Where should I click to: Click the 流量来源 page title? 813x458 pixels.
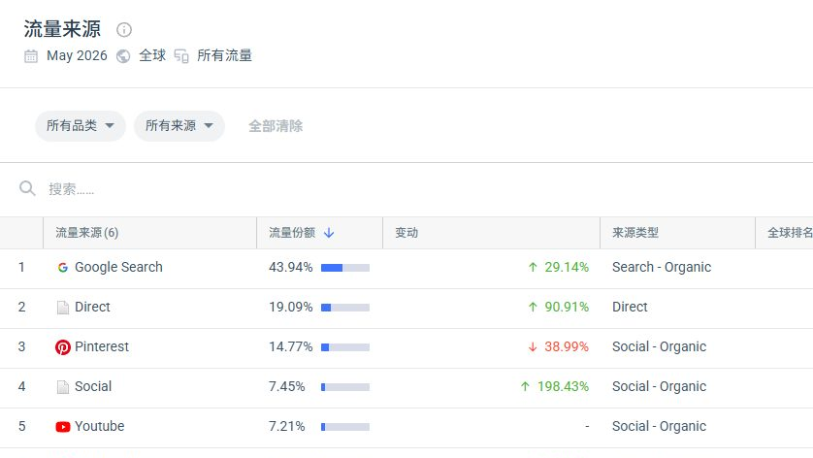click(x=62, y=29)
